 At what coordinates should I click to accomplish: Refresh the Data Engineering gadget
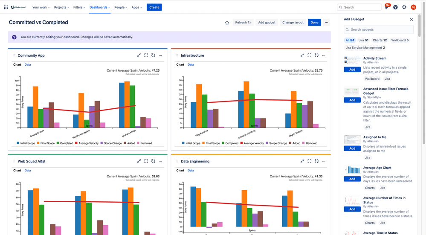[x=316, y=161]
